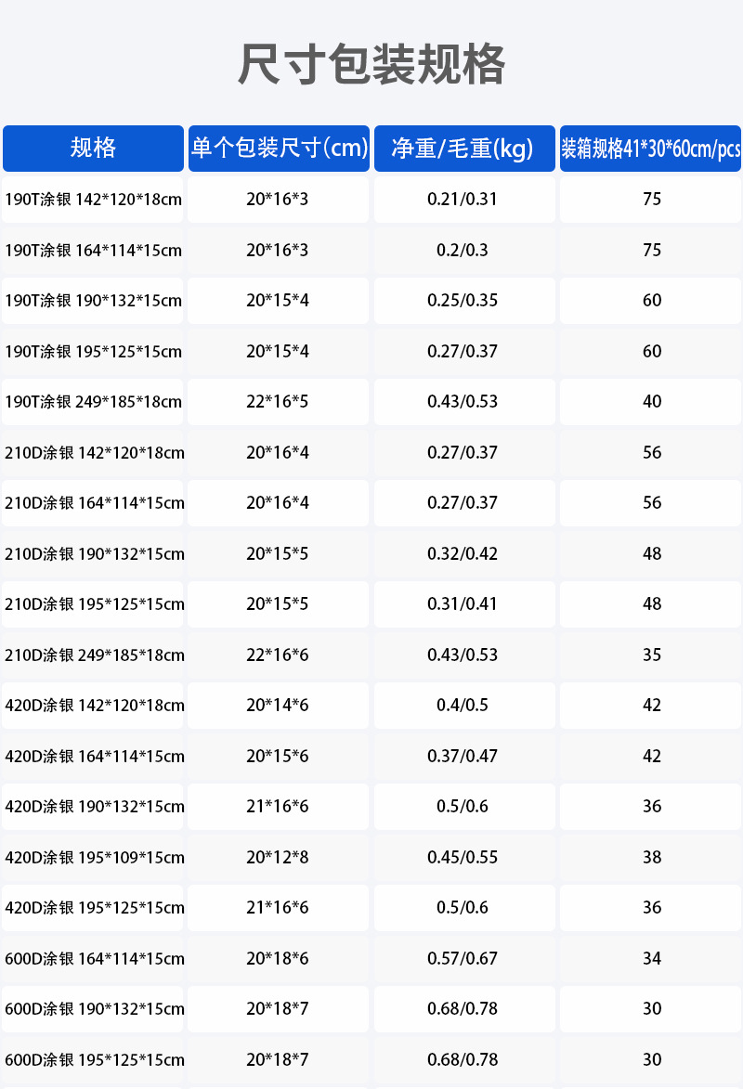Image resolution: width=743 pixels, height=1089 pixels.
Task: Click the 0.25/0.35 weight cell
Action: [x=463, y=301]
